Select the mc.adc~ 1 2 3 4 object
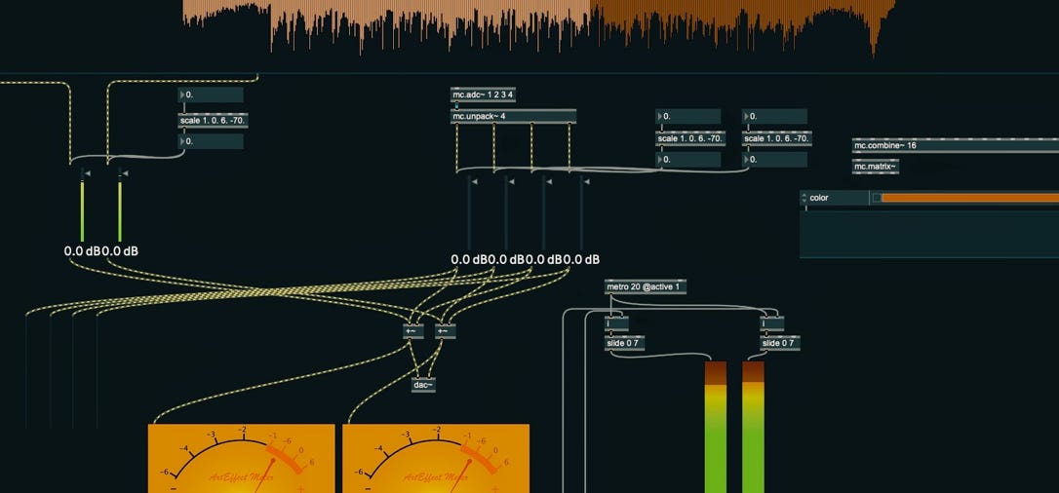The image size is (1059, 493). pos(483,95)
